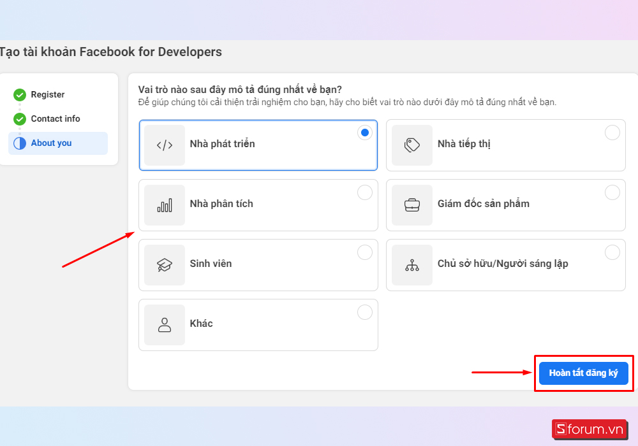Select the Nhà tiếp thị radio button
This screenshot has height=446, width=638.
tap(612, 133)
